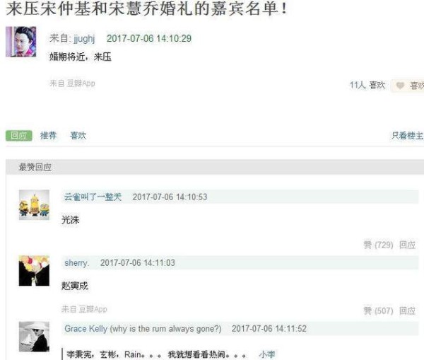The image size is (424, 360).
Task: Open Grace Kelly's black and white avatar
Action: pos(34,337)
